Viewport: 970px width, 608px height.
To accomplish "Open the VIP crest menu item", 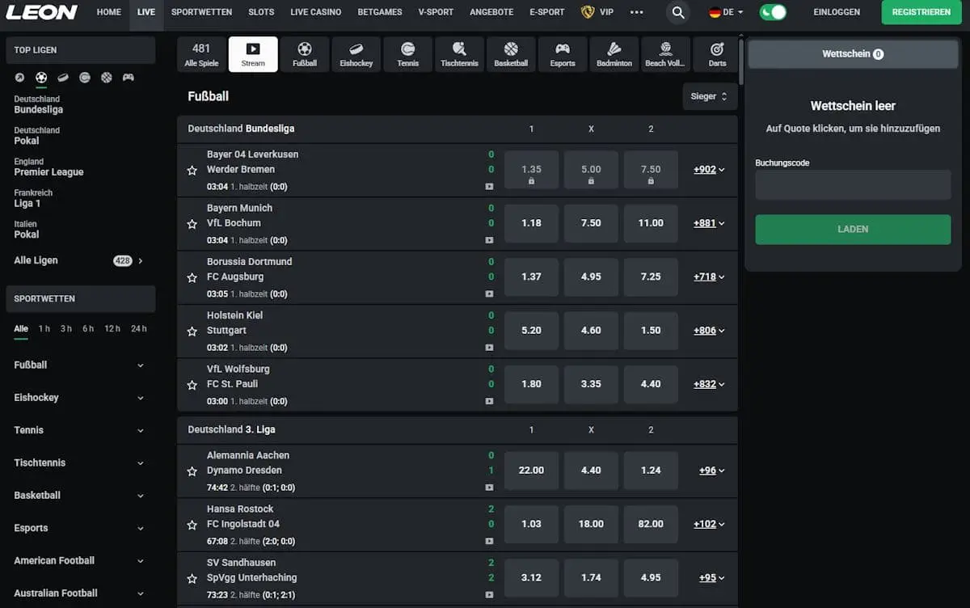I will 597,12.
